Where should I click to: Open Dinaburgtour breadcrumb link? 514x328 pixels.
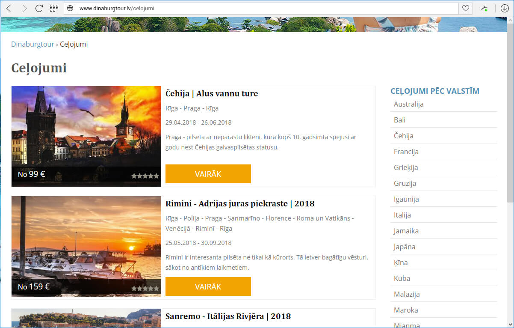[32, 44]
